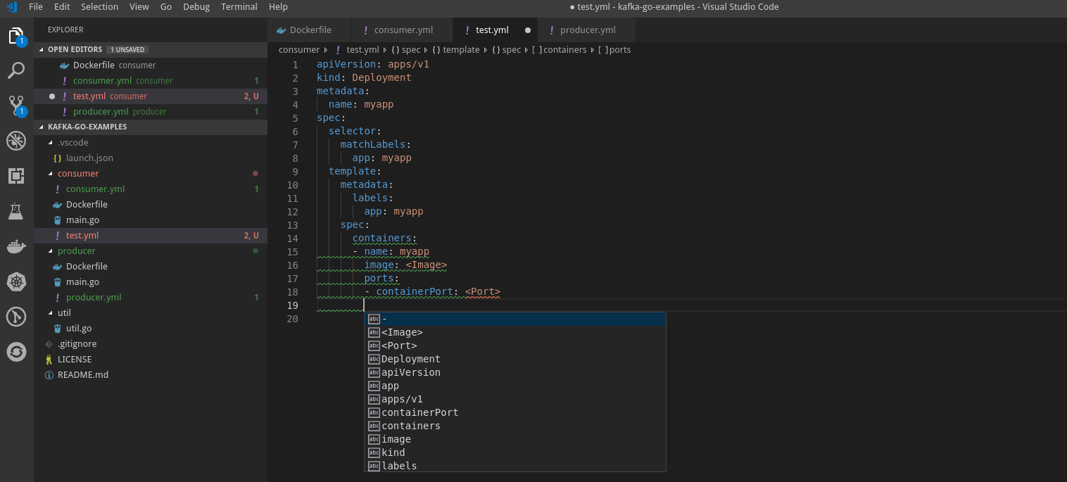Click the 'containers' breadcrumb segment

pos(565,50)
